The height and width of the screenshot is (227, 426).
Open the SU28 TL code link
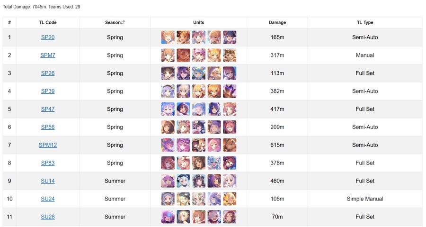(x=48, y=217)
